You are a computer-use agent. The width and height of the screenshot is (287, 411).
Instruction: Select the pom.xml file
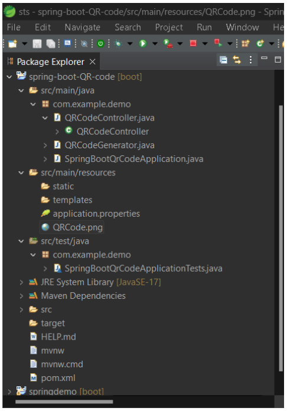click(x=53, y=378)
